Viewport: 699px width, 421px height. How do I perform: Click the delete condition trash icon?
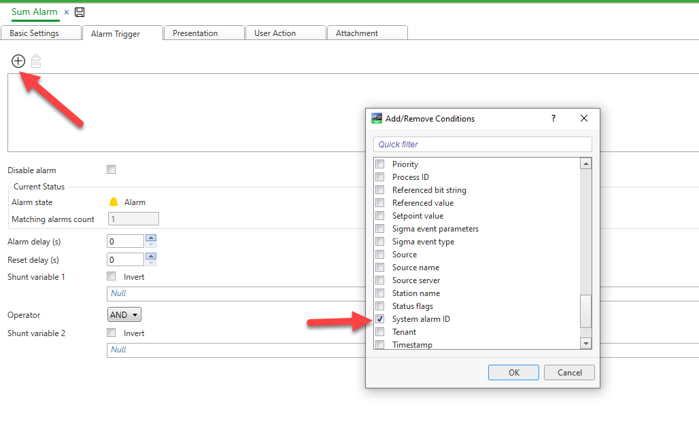tap(36, 61)
